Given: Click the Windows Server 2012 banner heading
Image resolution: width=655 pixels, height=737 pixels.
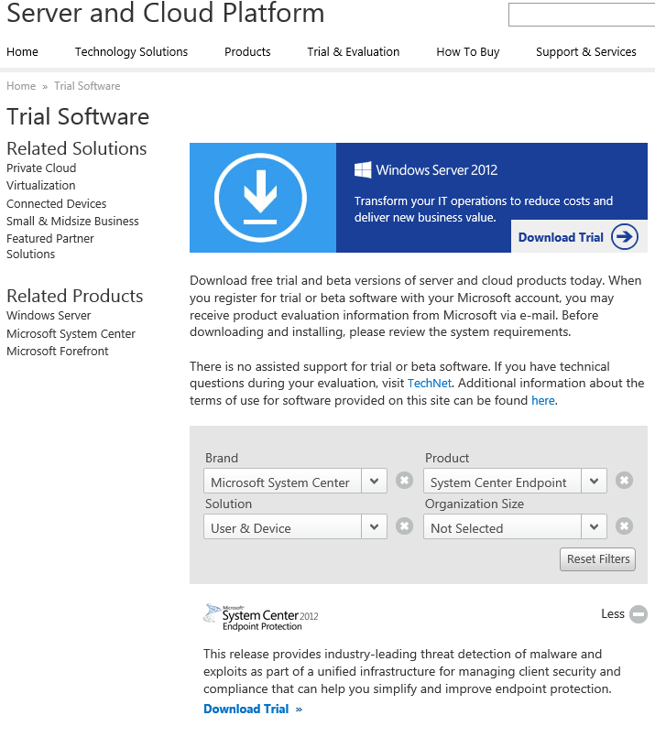Looking at the screenshot, I should click(x=436, y=169).
